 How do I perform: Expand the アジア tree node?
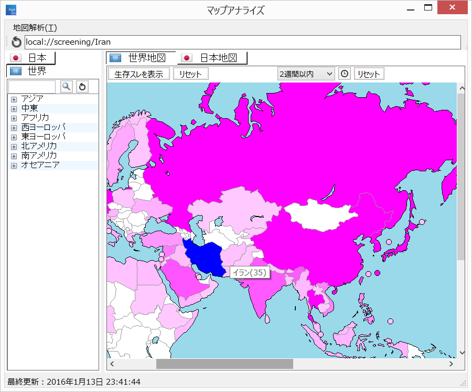tap(14, 99)
